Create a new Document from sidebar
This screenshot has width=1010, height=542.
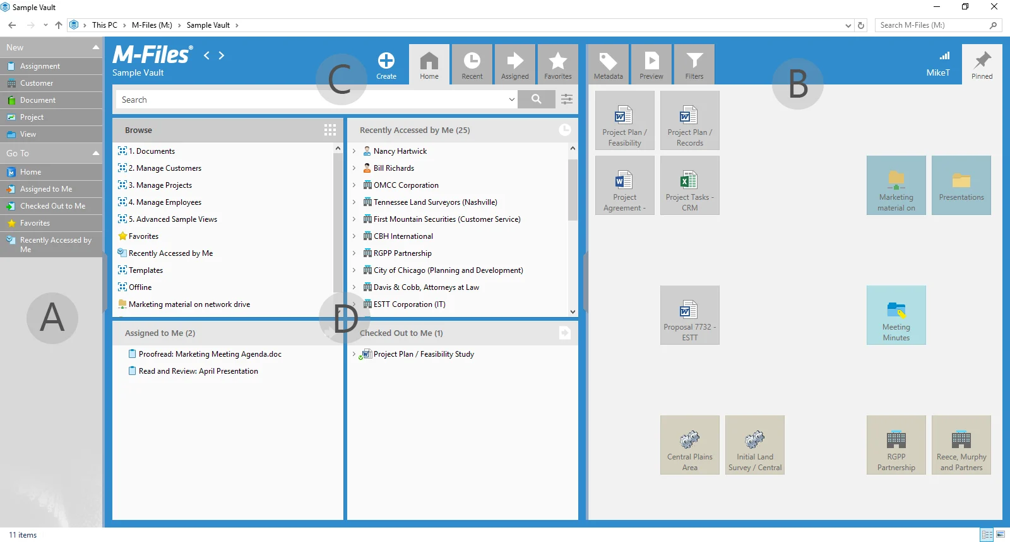(51, 100)
